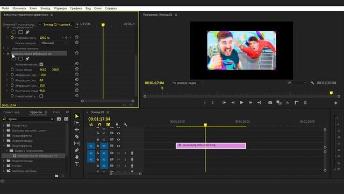Collapse the Video Effects folder

(3, 145)
